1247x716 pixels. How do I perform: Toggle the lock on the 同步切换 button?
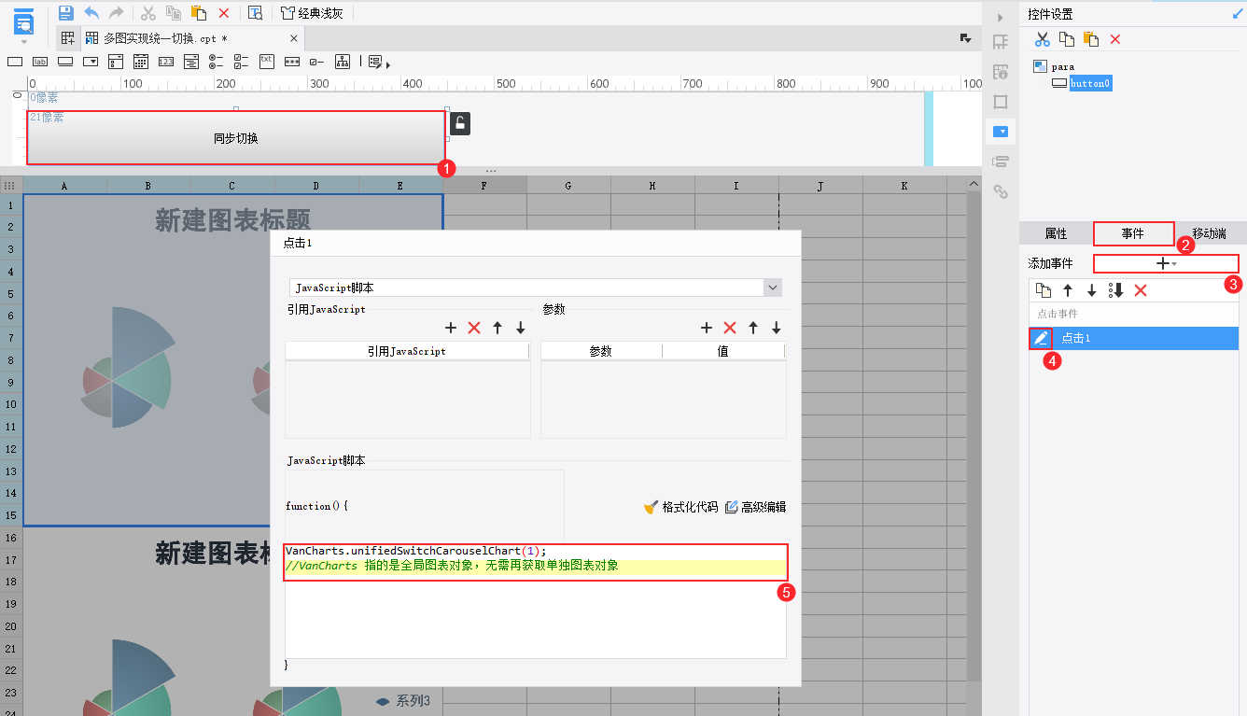459,122
